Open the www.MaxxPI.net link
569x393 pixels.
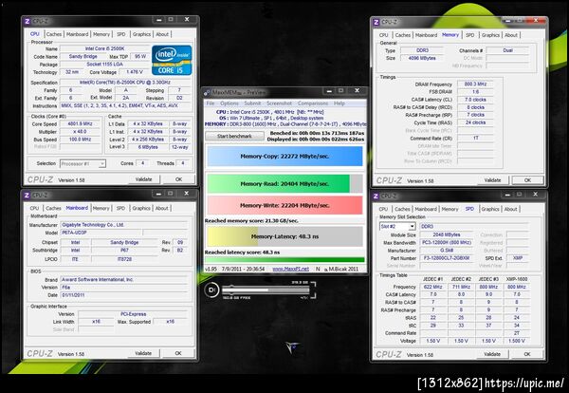click(x=291, y=269)
